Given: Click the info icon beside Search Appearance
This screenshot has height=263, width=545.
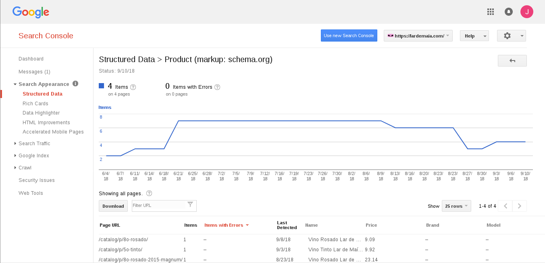Looking at the screenshot, I should click(x=75, y=84).
